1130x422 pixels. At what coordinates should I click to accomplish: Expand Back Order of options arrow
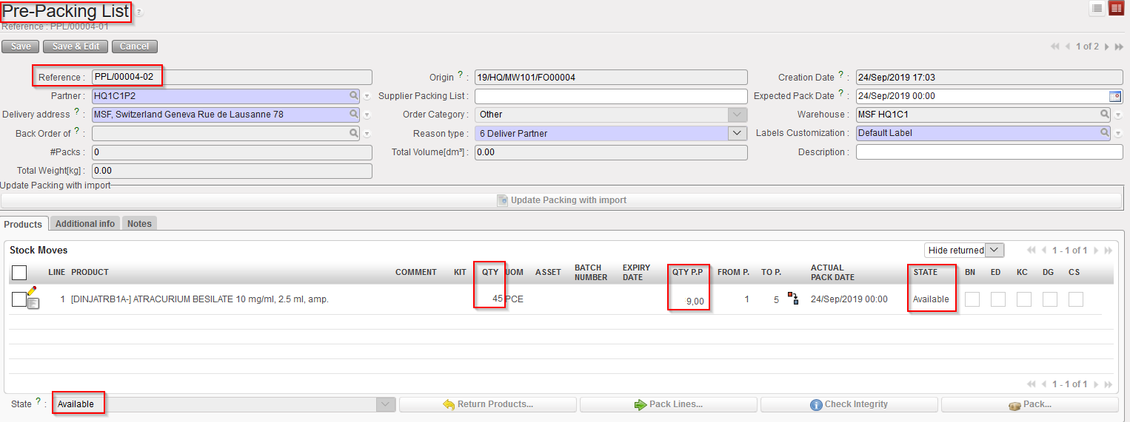click(x=367, y=135)
